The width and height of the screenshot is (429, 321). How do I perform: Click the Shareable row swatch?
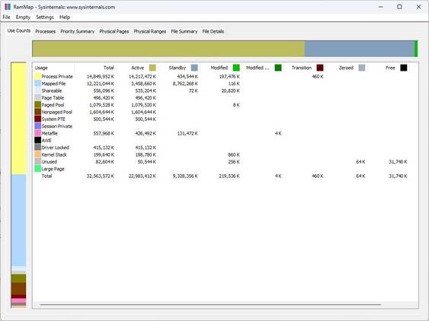click(x=38, y=91)
